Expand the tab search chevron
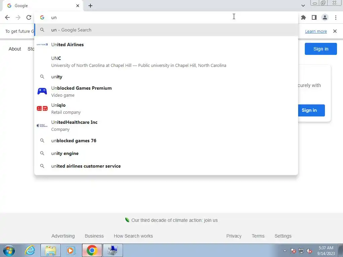The height and width of the screenshot is (257, 343). [x=303, y=6]
